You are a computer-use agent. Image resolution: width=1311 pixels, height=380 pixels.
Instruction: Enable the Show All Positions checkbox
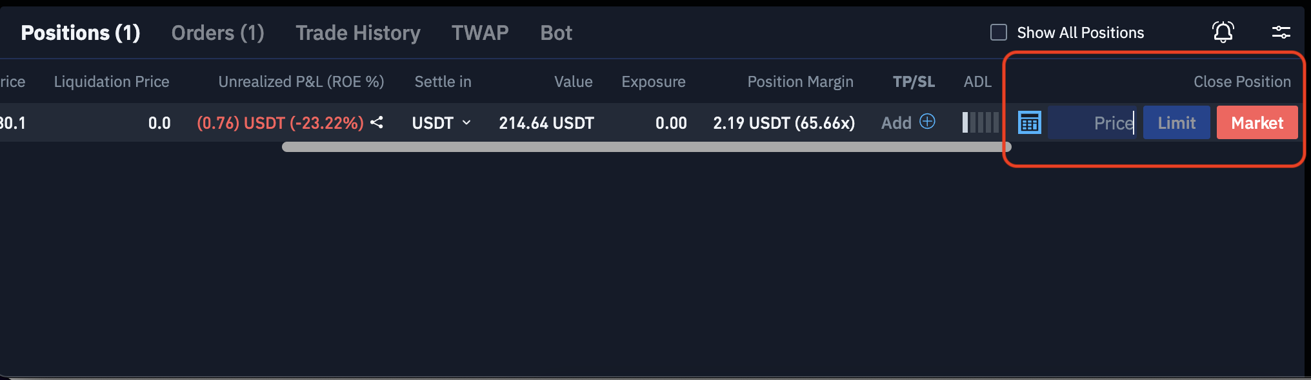(x=999, y=32)
